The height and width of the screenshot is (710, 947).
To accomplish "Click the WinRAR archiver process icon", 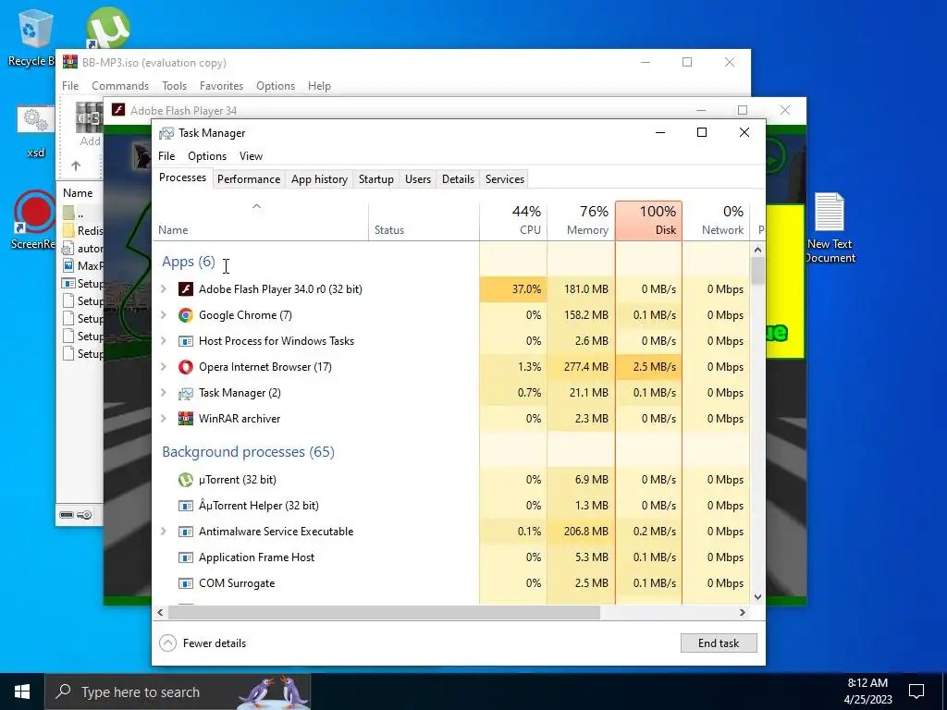I will [x=185, y=419].
